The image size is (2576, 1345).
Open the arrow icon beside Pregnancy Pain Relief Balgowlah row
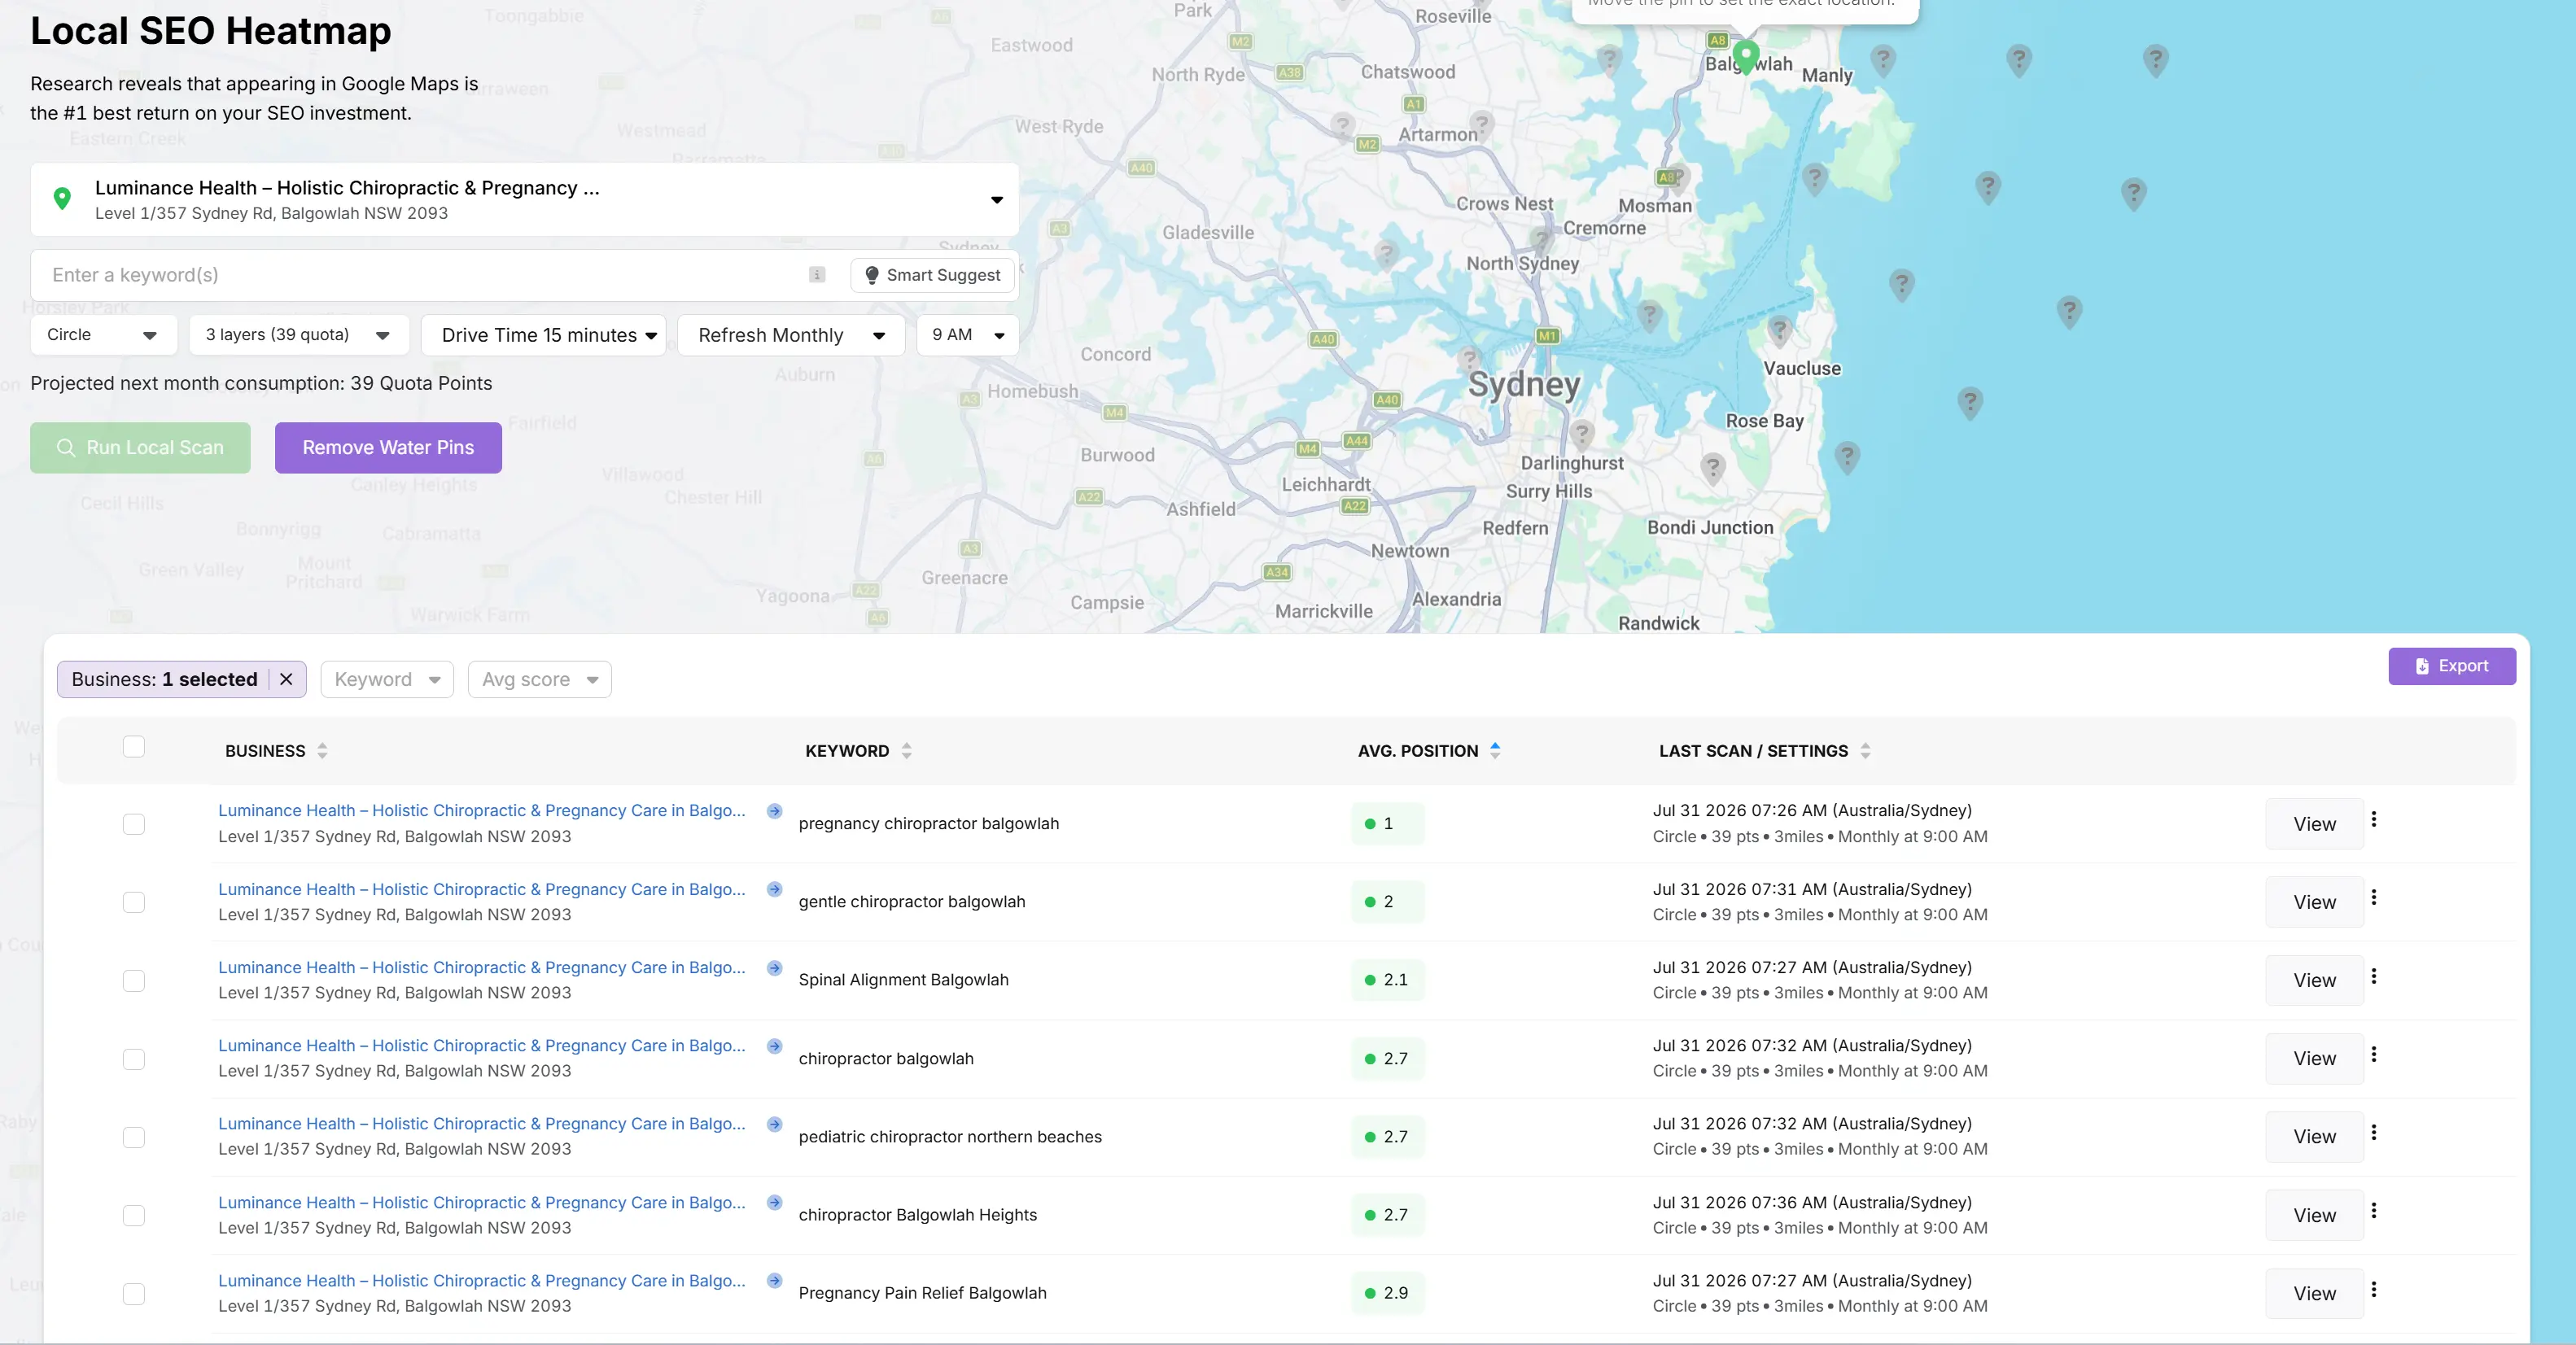774,1280
